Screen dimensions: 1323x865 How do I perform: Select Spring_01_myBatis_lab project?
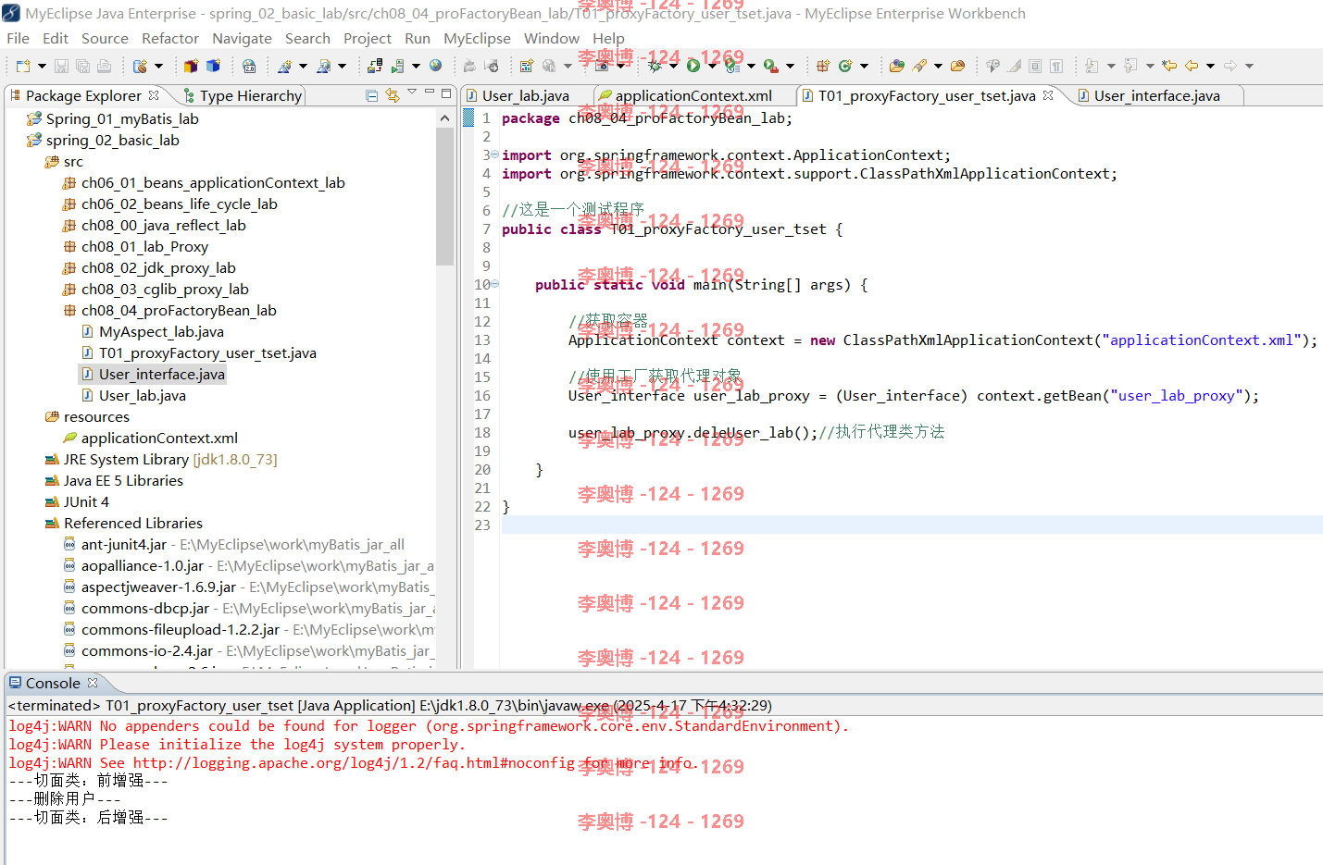point(122,118)
